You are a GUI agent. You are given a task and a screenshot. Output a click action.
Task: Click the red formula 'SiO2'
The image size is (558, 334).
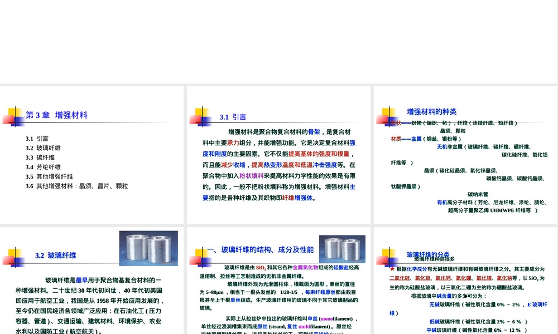coord(261,268)
